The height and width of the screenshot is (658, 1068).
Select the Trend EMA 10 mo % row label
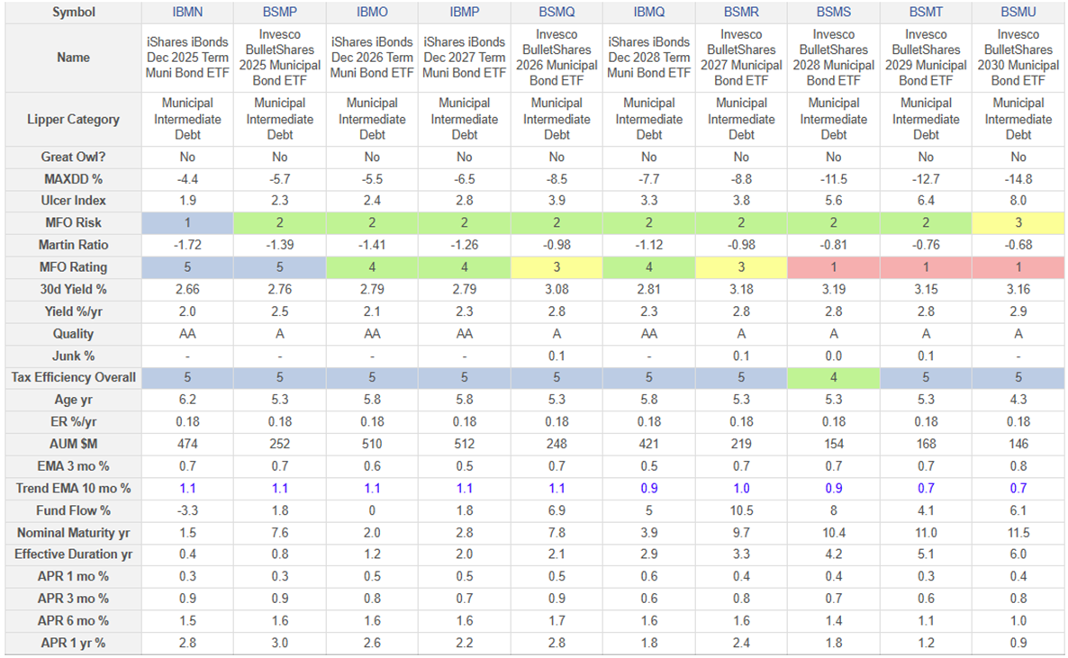[72, 488]
